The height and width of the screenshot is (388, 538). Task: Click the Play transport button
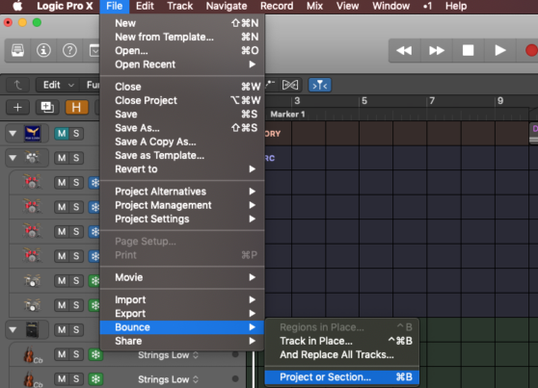(499, 51)
